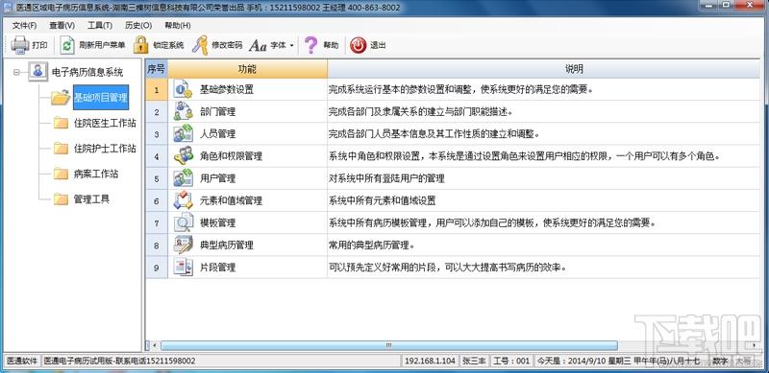Select the 用户管理 function cell
The height and width of the screenshot is (373, 769).
(x=247, y=178)
